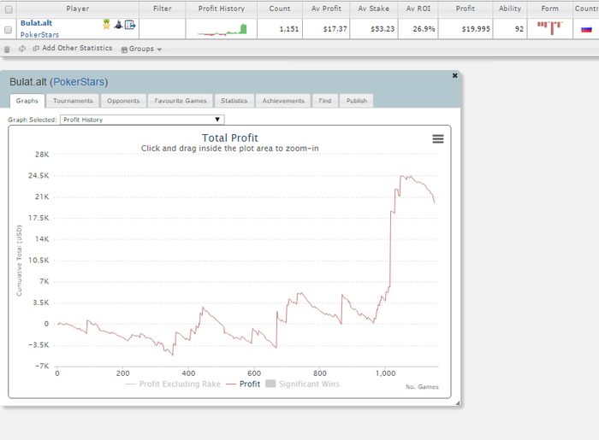Sort by the Player column header
599x440 pixels.
click(78, 9)
